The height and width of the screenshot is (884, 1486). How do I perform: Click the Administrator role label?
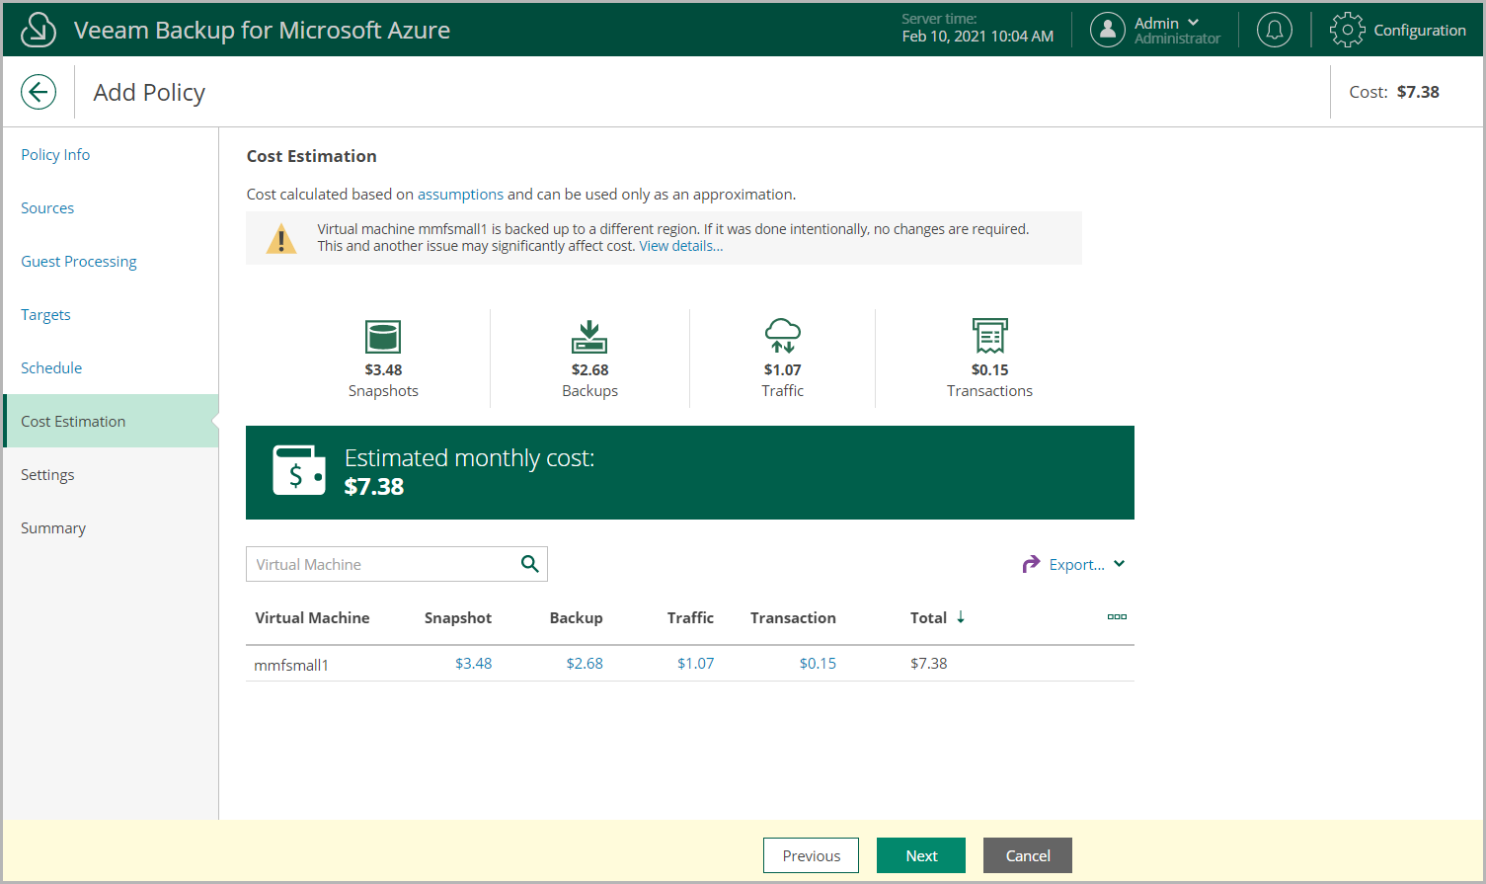pos(1177,40)
